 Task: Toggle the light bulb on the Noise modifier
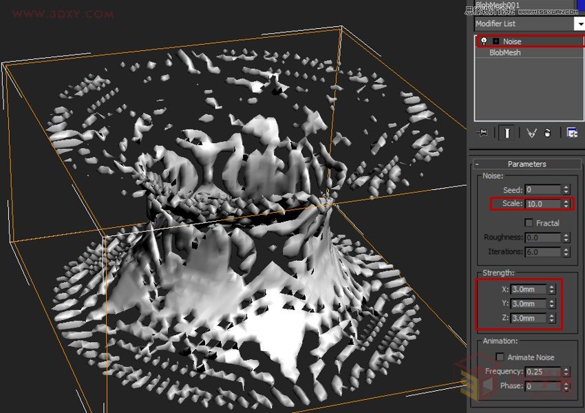483,41
